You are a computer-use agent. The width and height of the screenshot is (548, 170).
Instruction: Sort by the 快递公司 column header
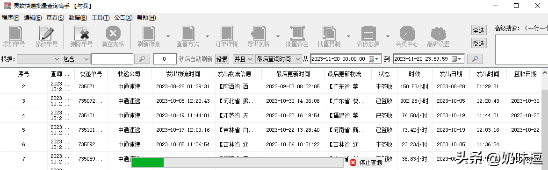[x=130, y=74]
